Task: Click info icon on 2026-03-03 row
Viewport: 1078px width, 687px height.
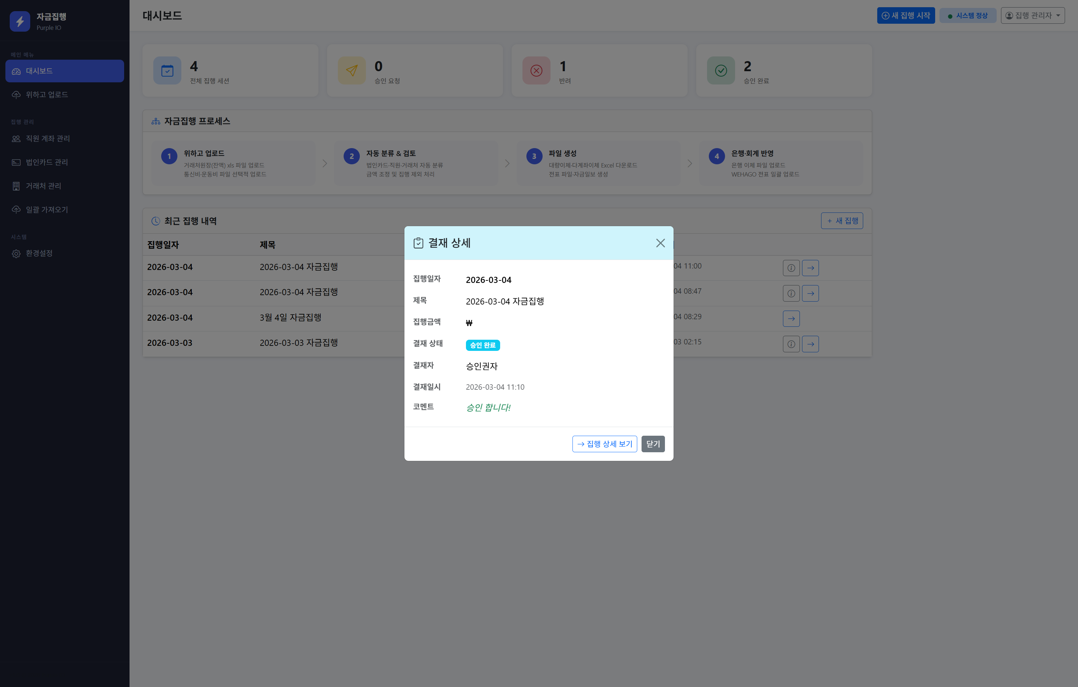Action: (791, 344)
